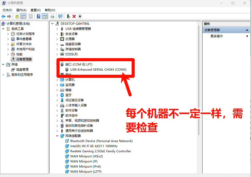
Task: Click the 鼠标和其他指针设备 mouse icon
Action: point(62,126)
